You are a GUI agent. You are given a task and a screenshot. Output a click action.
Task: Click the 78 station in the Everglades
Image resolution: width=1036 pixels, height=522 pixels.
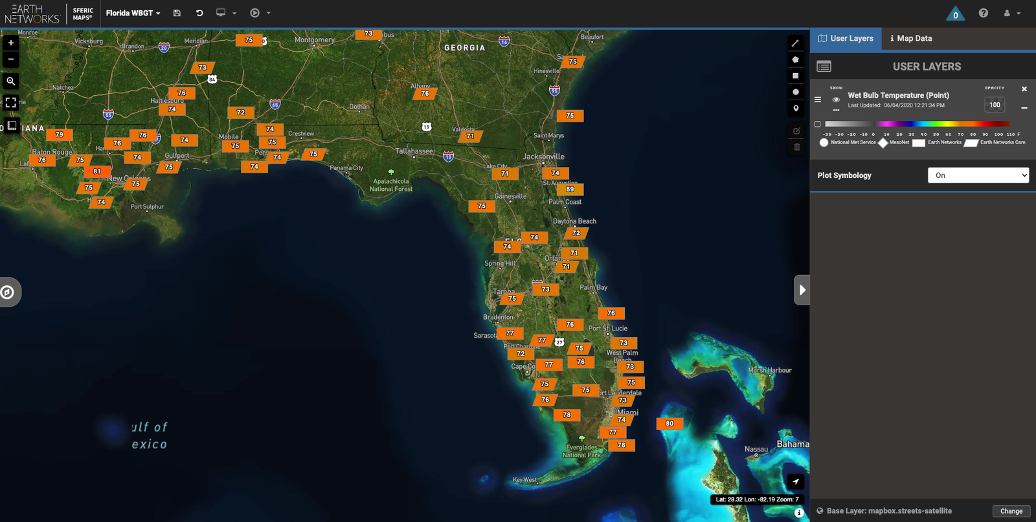click(567, 415)
